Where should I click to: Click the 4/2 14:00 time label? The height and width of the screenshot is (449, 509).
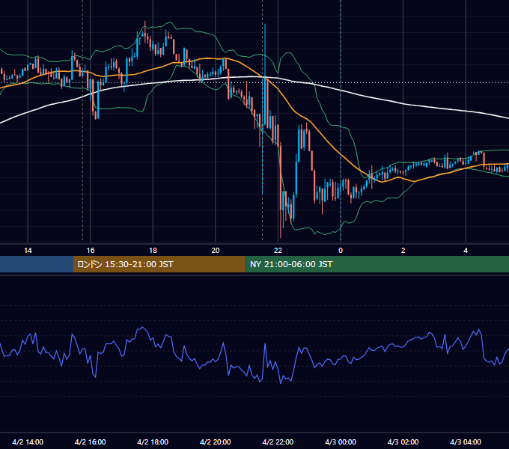pyautogui.click(x=28, y=442)
